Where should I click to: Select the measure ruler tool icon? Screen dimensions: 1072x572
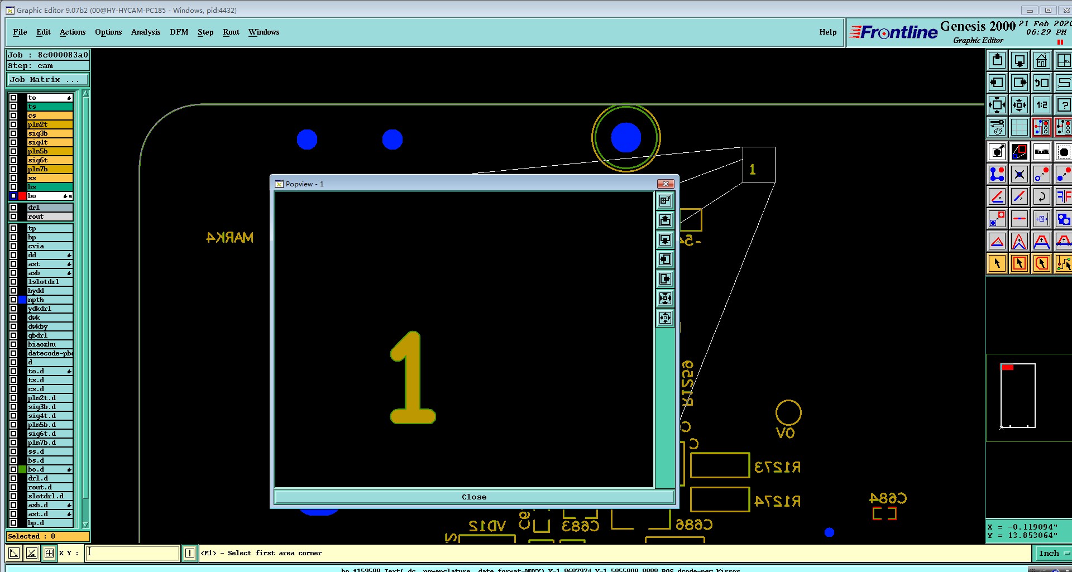(x=1042, y=152)
